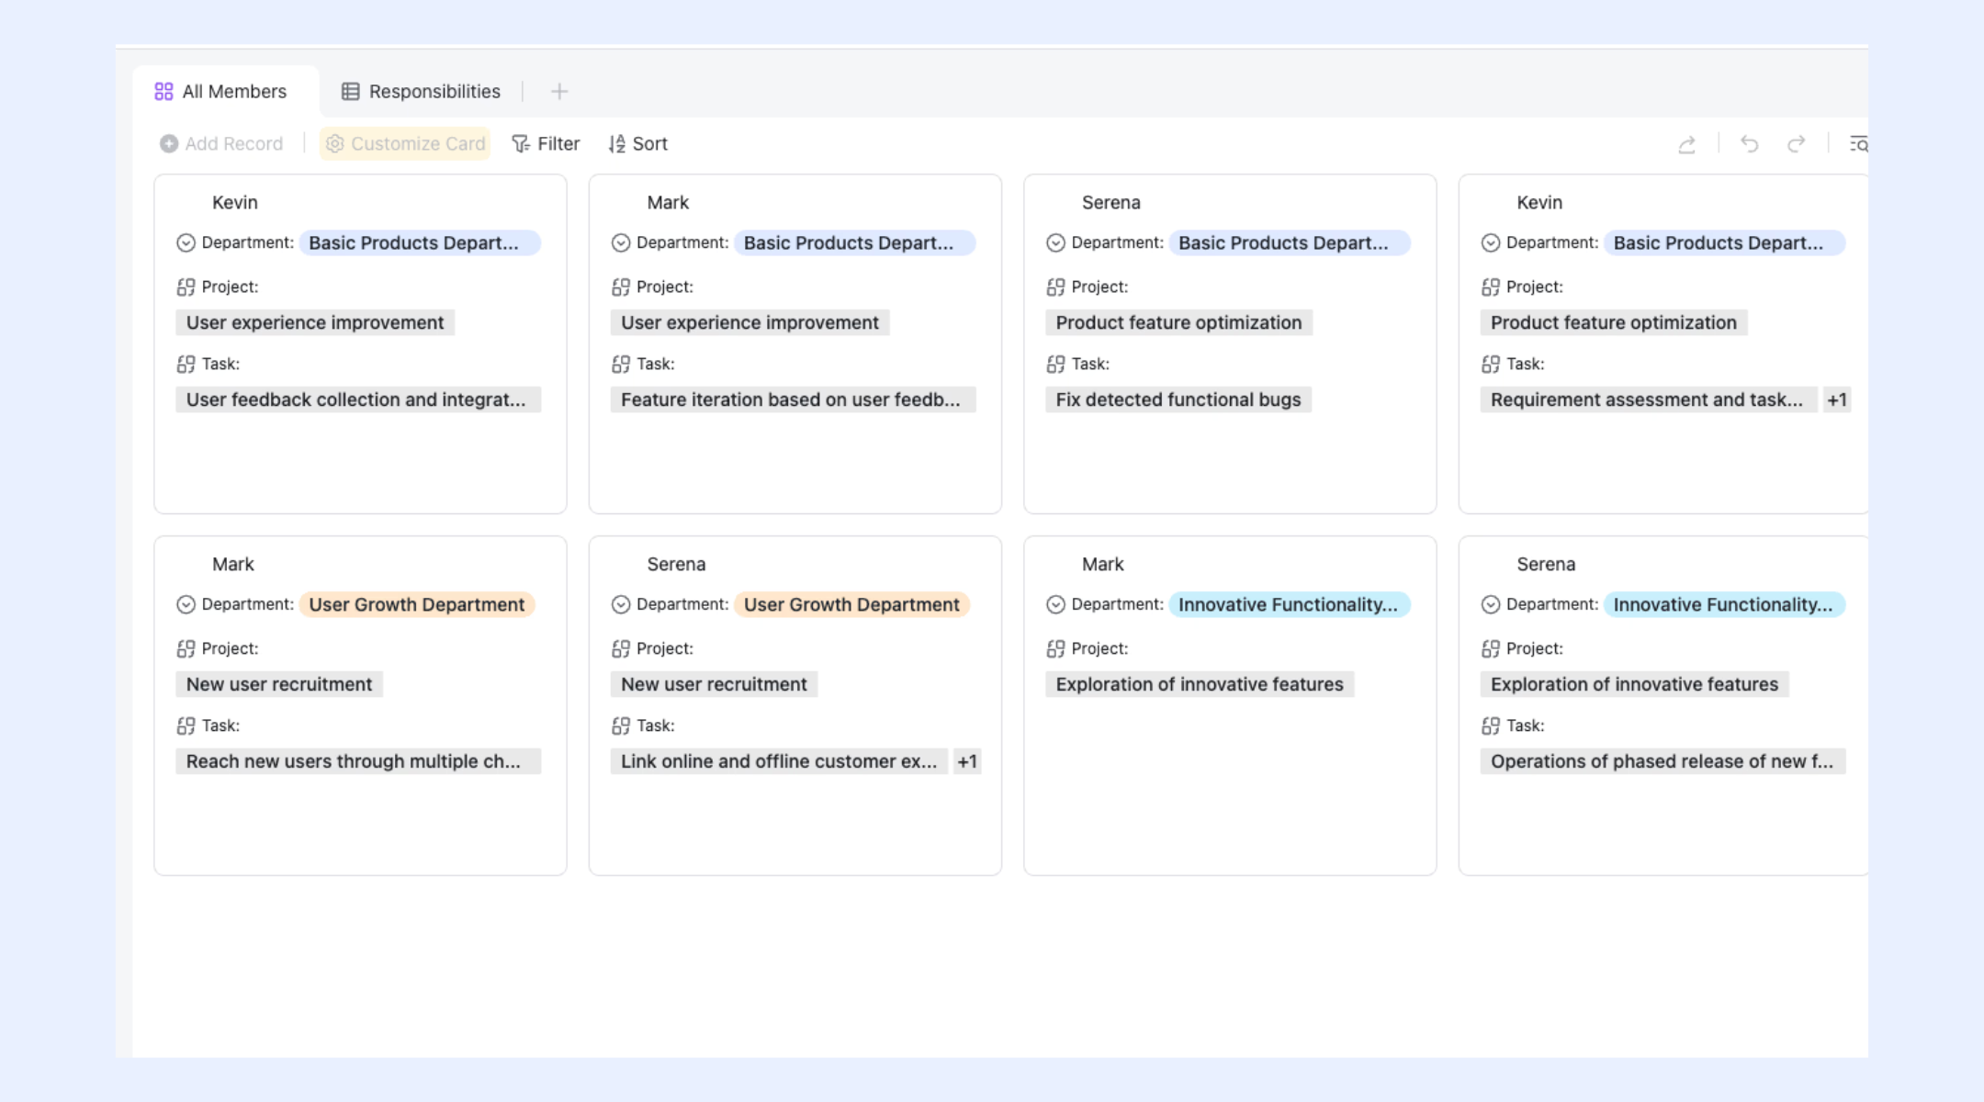Open the Filter options

click(546, 144)
